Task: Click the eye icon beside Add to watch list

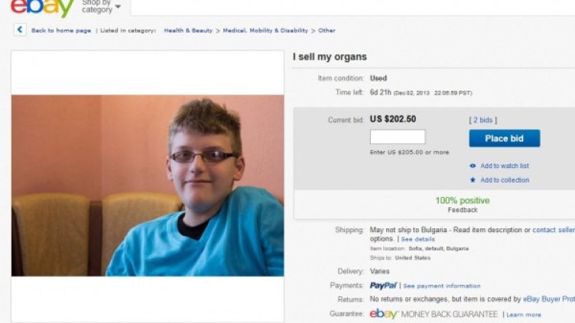Action: point(473,166)
